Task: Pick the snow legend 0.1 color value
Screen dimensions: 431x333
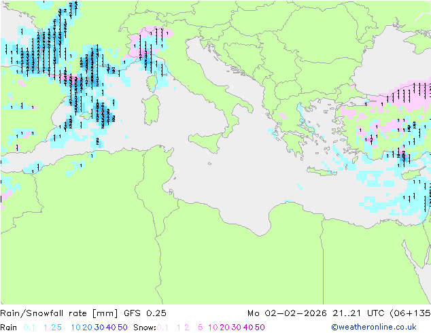Action: point(162,328)
